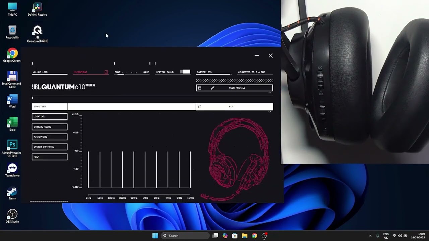The height and width of the screenshot is (241, 429).
Task: Open the This PC desktop icon
Action: (12, 9)
